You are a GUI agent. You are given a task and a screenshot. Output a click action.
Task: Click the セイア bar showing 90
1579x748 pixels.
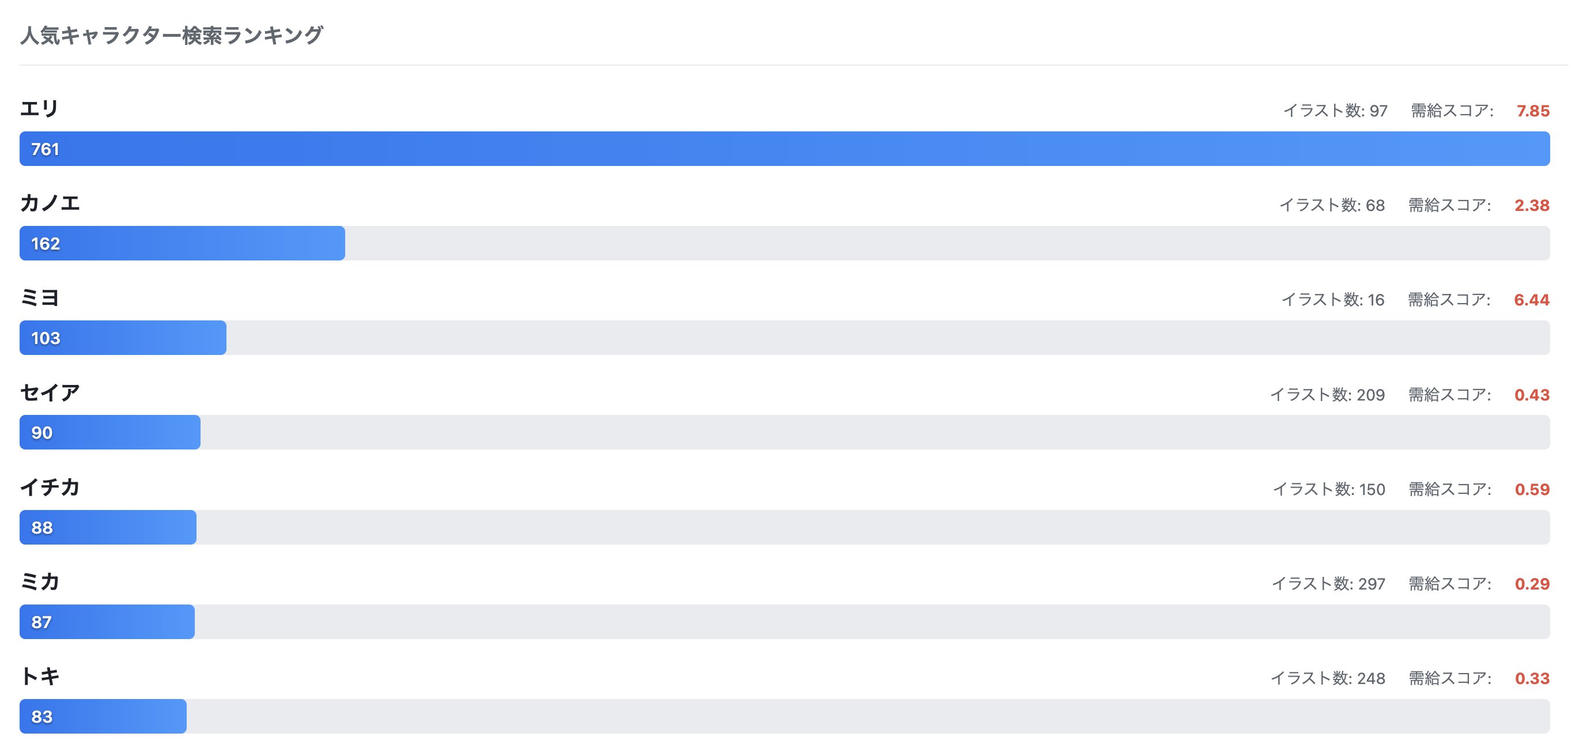pos(109,433)
